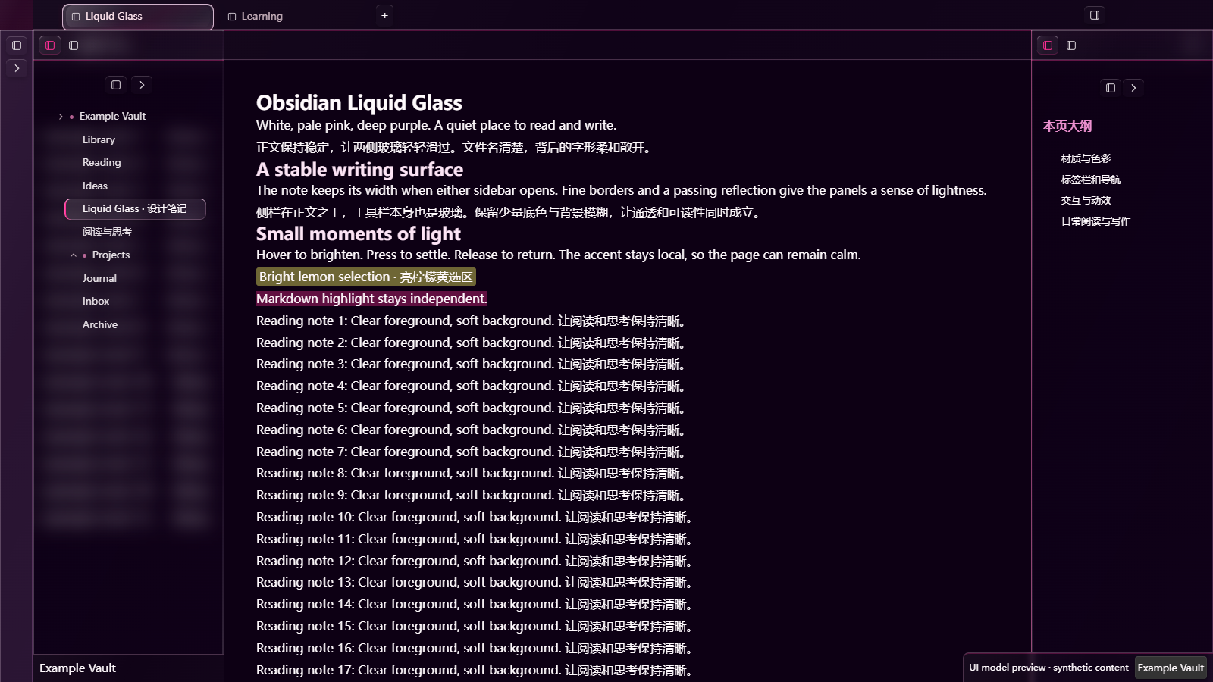Click the A stable writing surface heading

pos(359,169)
